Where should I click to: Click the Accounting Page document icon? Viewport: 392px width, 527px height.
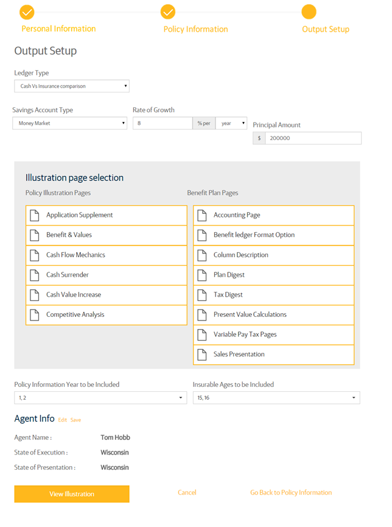pyautogui.click(x=202, y=215)
